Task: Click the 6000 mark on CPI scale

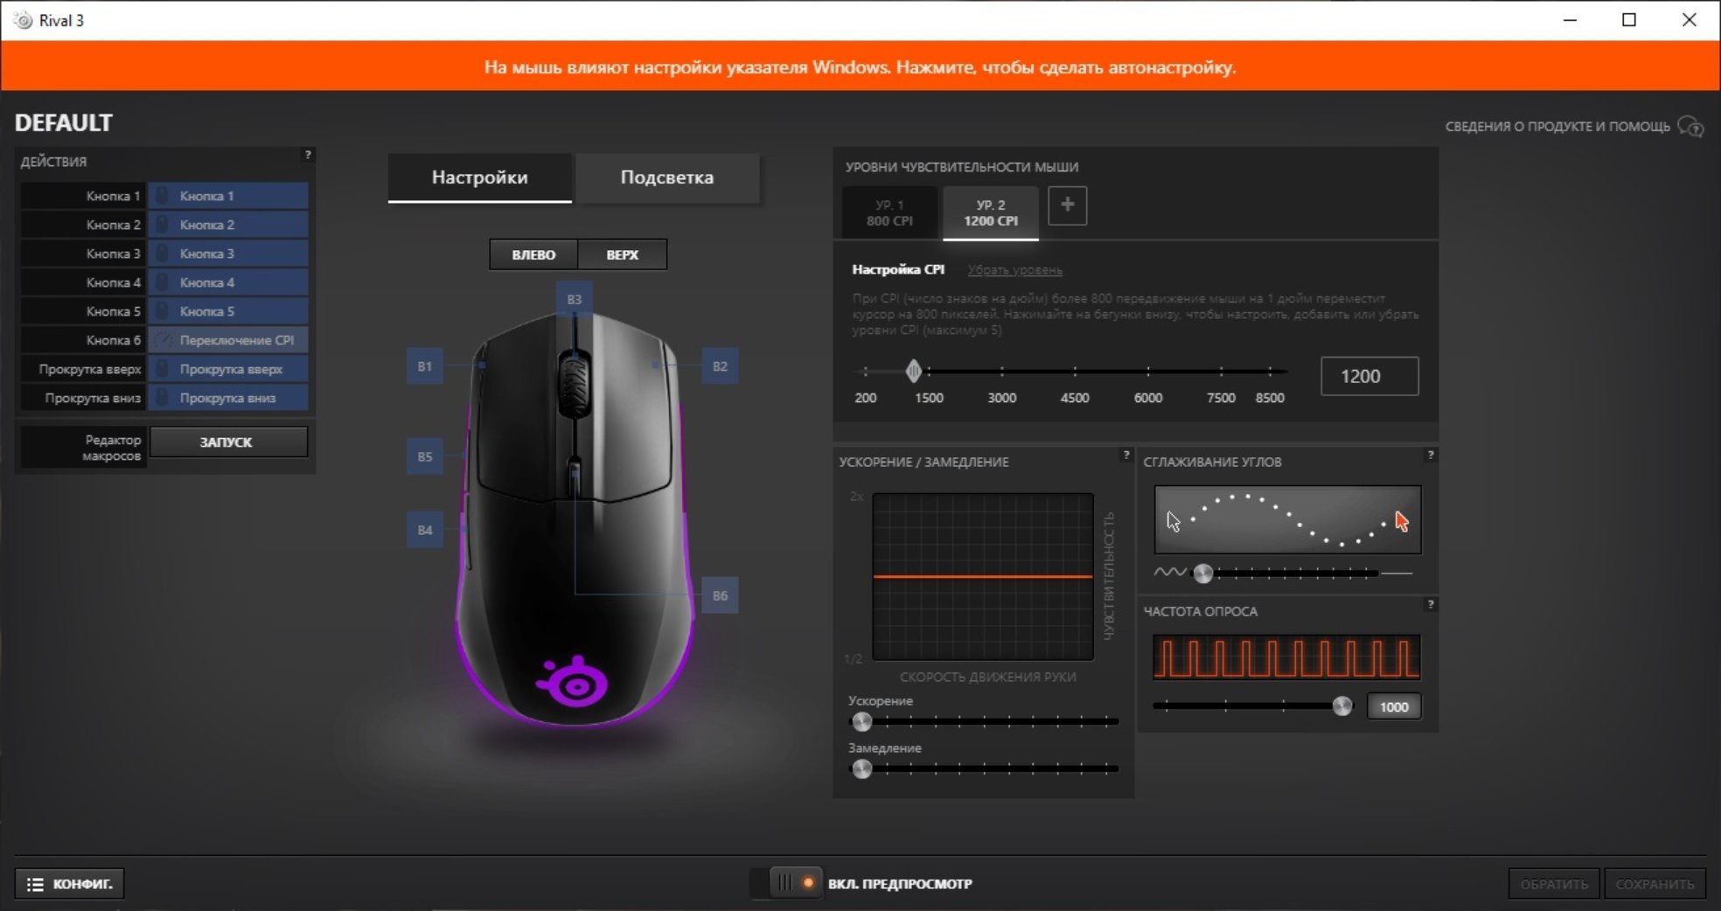Action: 1148,398
